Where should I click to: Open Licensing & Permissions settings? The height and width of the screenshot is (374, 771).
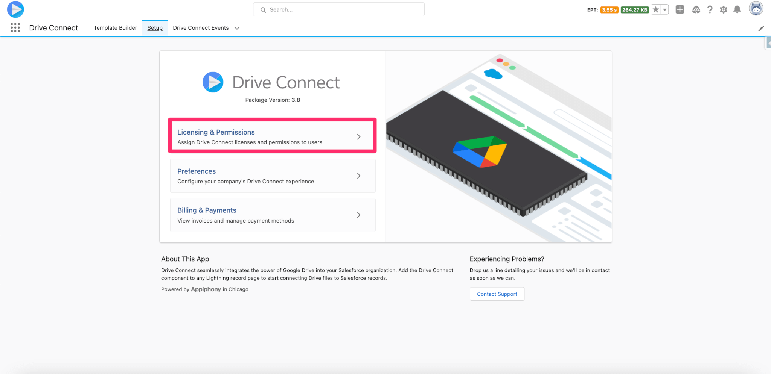[272, 136]
